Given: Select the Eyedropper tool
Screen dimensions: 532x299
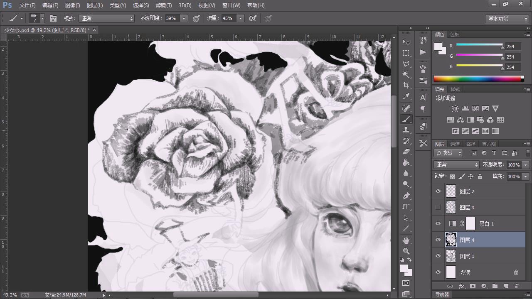Looking at the screenshot, I should click(x=406, y=97).
